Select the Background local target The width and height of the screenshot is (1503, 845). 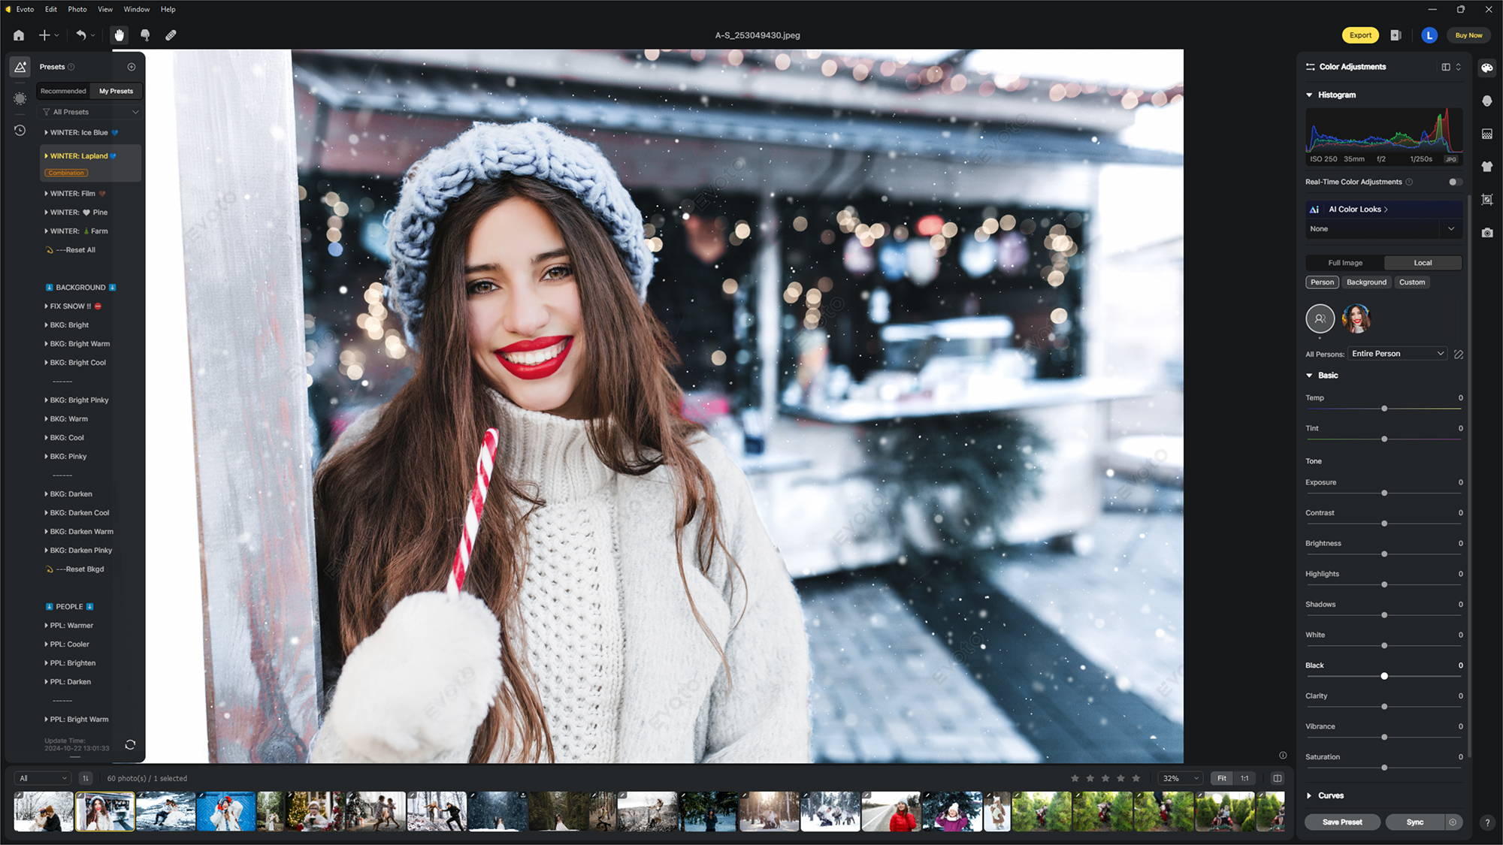[1365, 282]
